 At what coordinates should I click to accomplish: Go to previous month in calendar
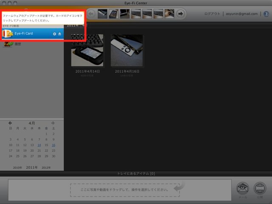[x=10, y=123]
